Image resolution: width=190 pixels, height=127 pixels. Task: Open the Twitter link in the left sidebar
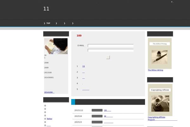49,119
